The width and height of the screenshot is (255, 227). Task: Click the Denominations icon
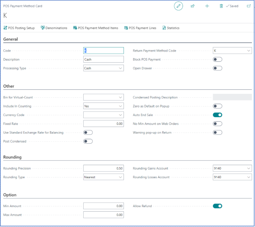click(43, 28)
